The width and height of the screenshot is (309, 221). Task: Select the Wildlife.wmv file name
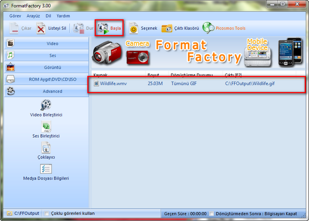(113, 83)
